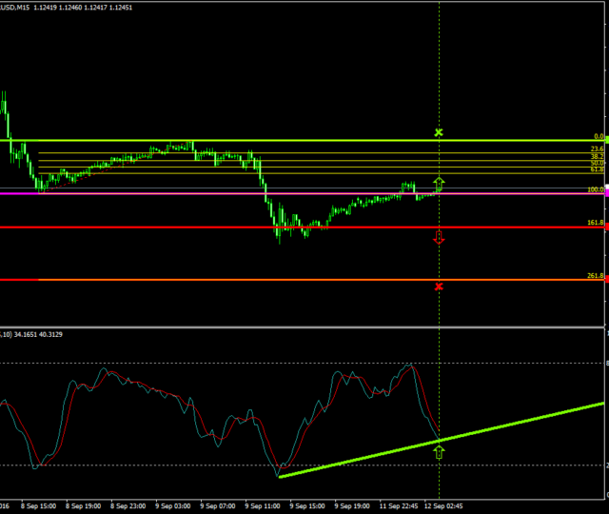This screenshot has height=514, width=609.
Task: Click the 9 Sep 11:00 time label
Action: point(261,506)
